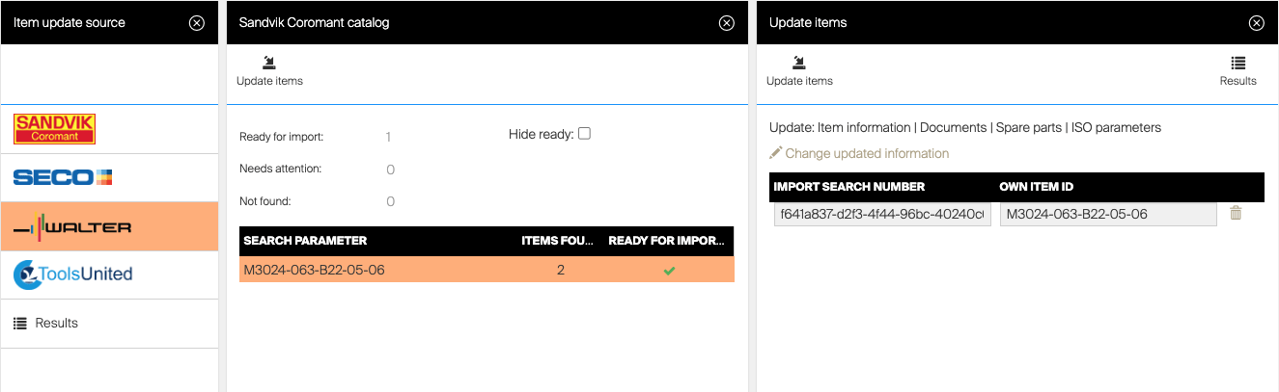Sort by Items Found column header

[x=557, y=241]
